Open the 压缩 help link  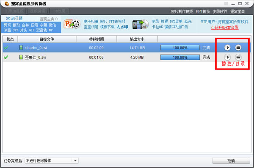click(34, 25)
